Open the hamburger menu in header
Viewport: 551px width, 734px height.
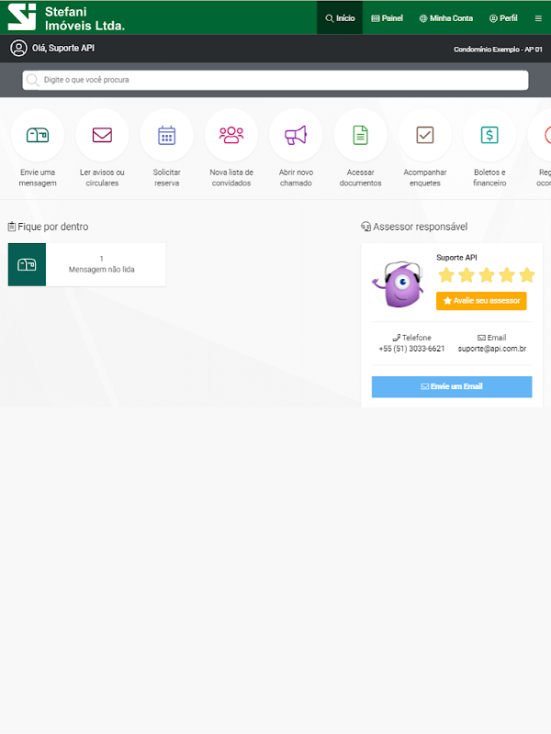click(538, 18)
